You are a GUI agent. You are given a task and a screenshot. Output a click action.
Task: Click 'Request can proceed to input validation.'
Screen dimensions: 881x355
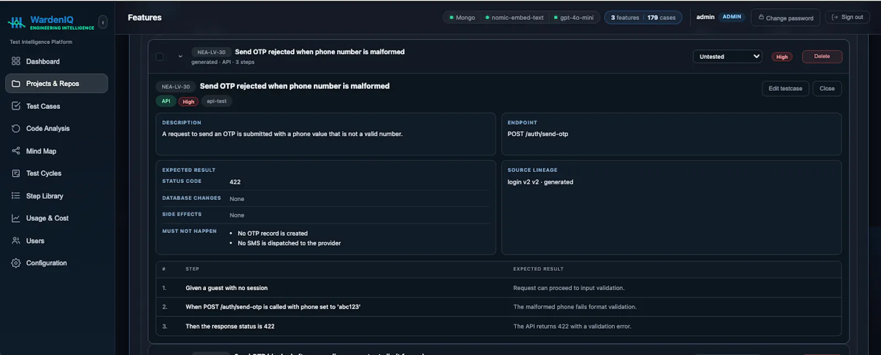click(569, 288)
